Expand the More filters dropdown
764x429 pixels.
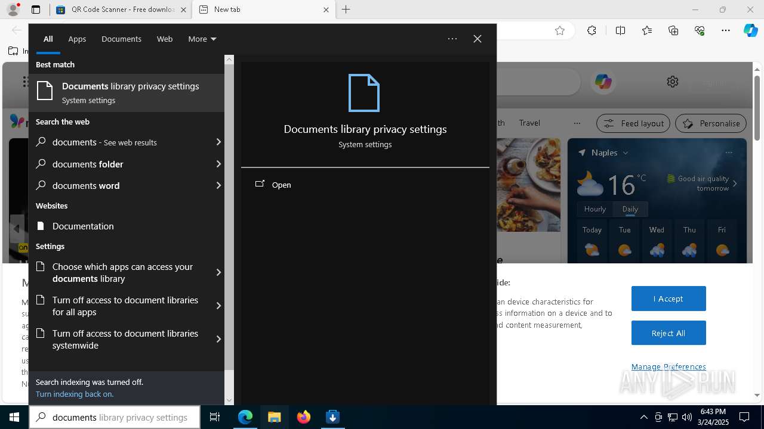click(x=202, y=39)
